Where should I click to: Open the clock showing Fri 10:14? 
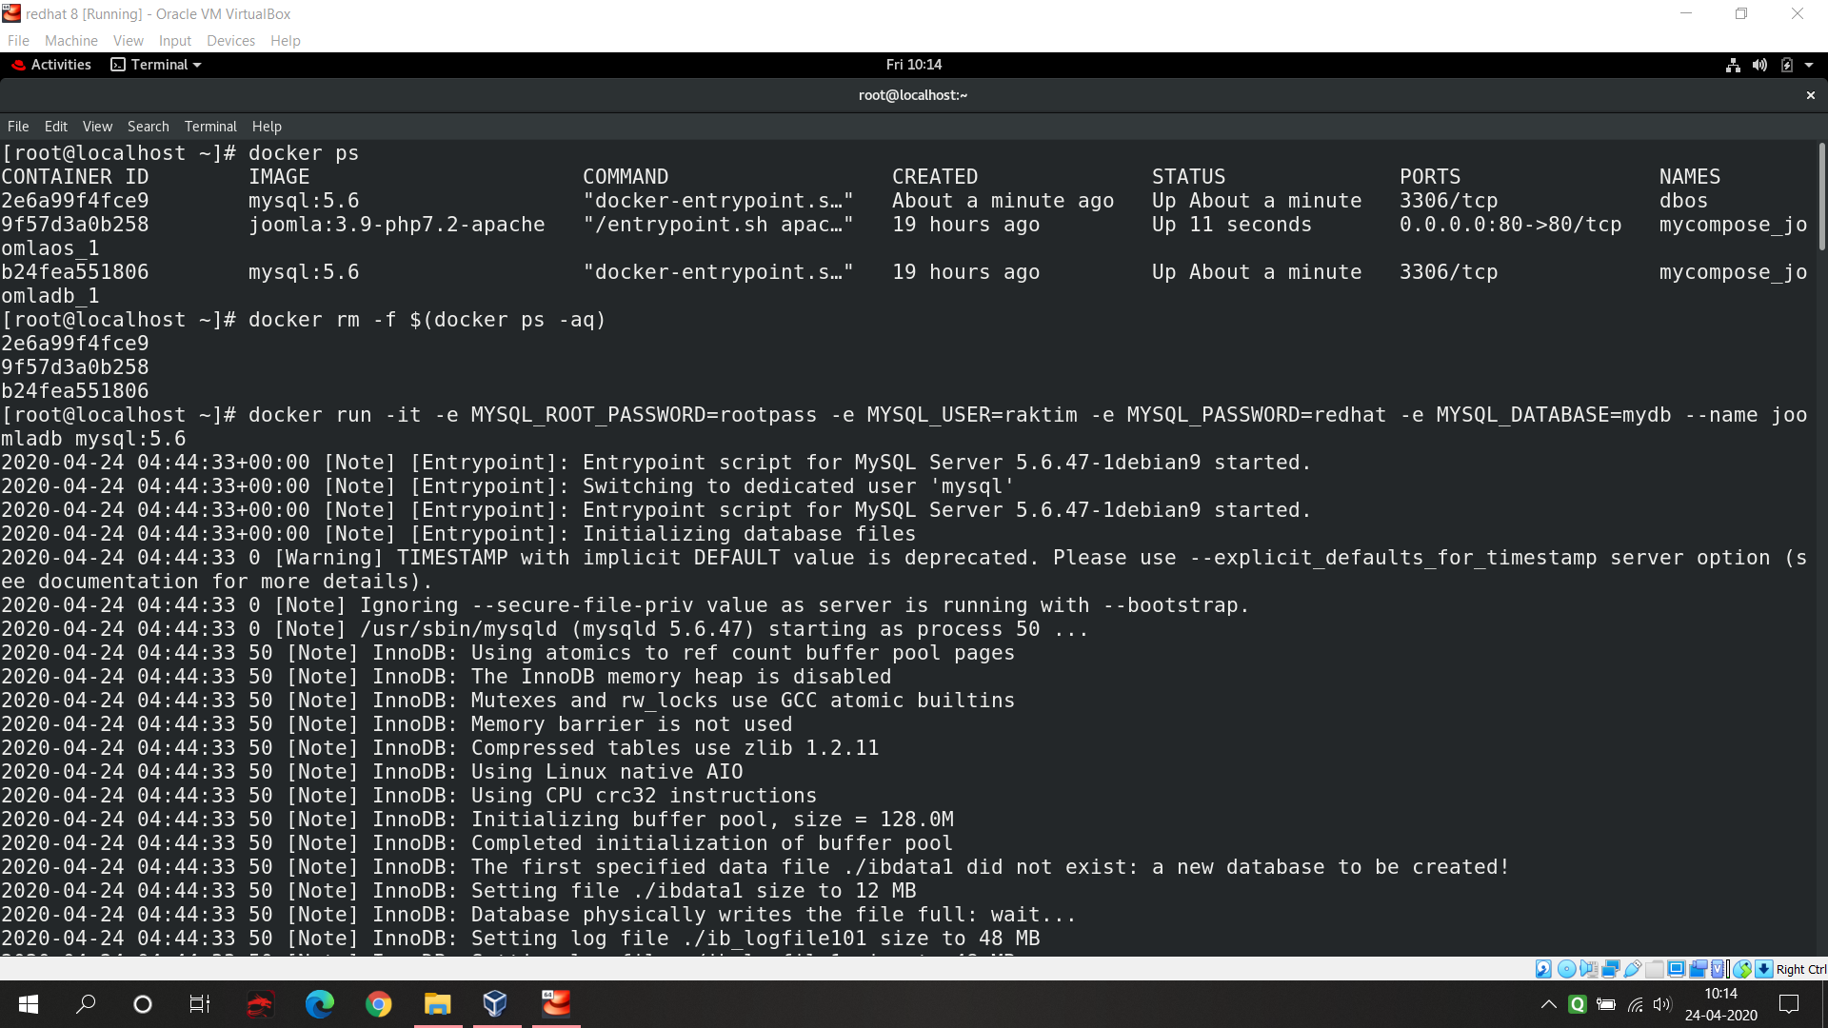point(913,65)
